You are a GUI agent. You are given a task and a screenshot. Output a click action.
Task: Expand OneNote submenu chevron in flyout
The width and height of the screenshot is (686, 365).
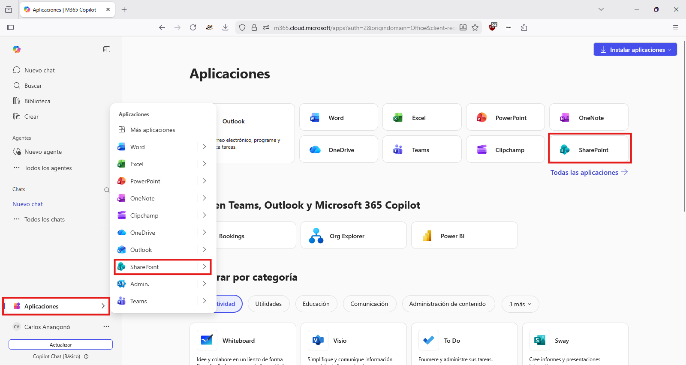pyautogui.click(x=205, y=198)
